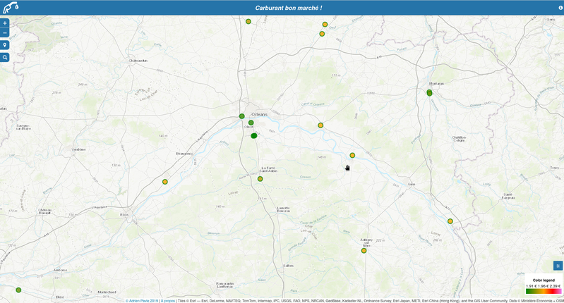This screenshot has width=564, height=303.
Task: Click the OSM attribution link
Action: (558, 300)
